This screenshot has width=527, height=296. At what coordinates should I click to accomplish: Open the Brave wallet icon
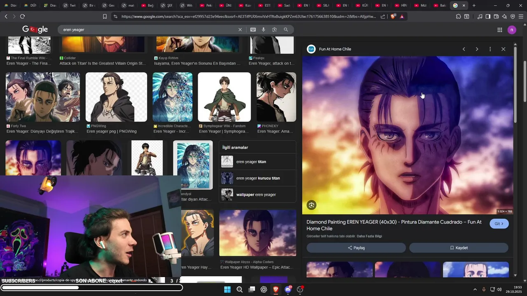click(x=496, y=16)
